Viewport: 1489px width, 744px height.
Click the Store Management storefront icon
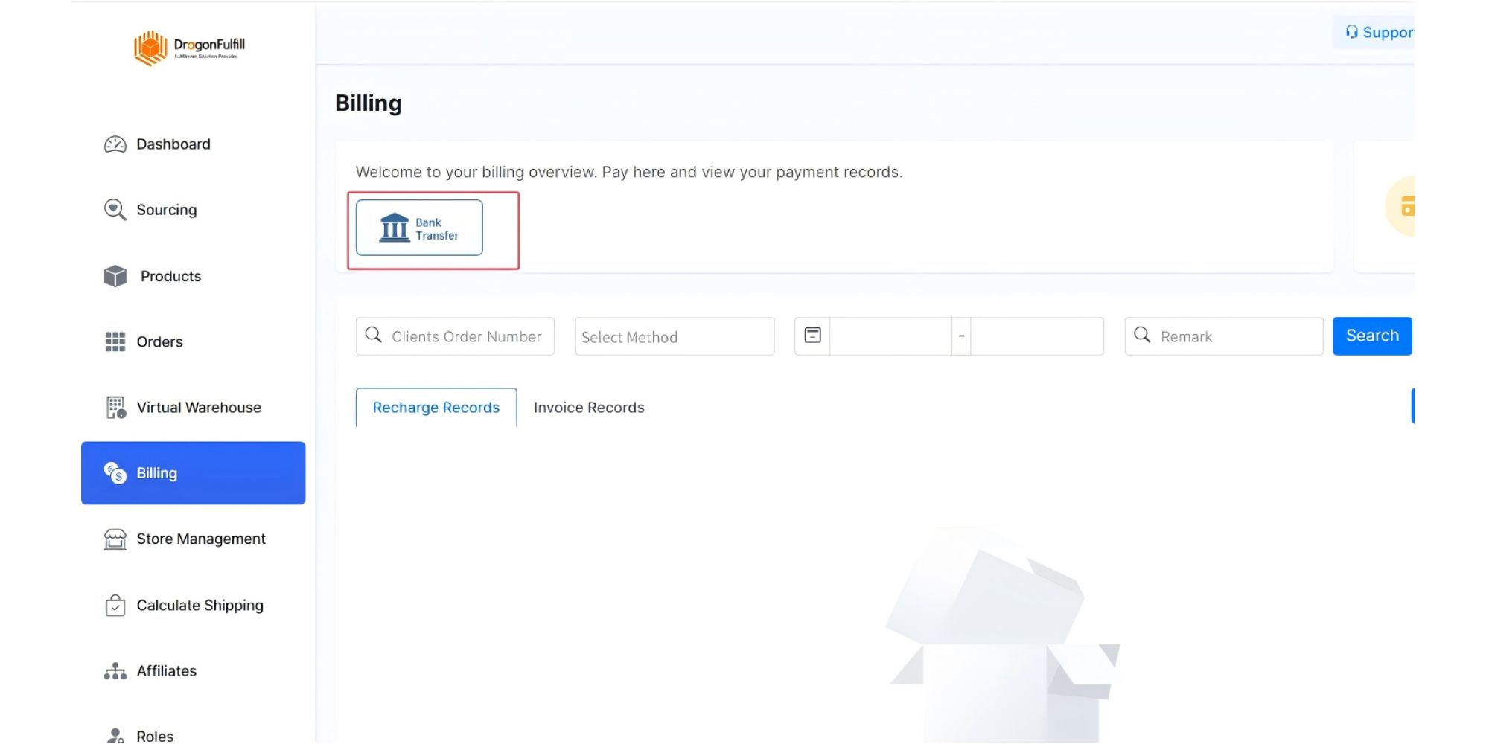115,539
